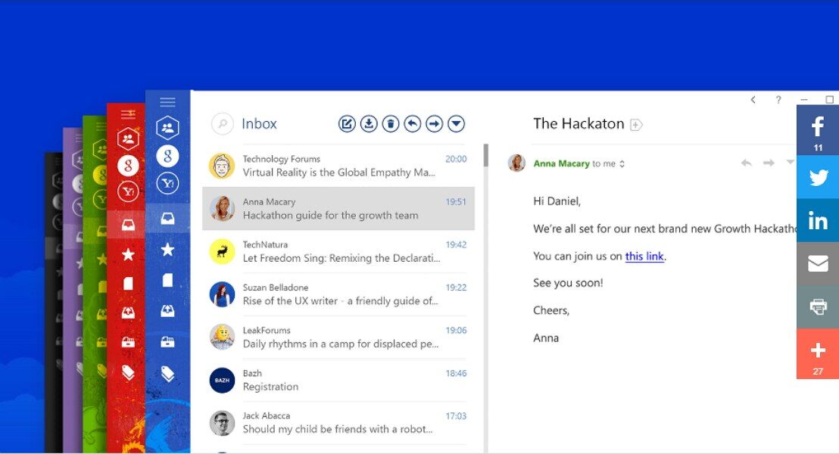The image size is (839, 454).
Task: Share via the LinkedIn button
Action: tap(818, 221)
